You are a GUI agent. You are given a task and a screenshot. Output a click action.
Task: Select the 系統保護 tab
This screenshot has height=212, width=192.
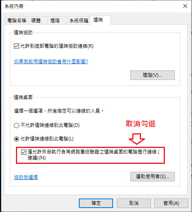78,21
